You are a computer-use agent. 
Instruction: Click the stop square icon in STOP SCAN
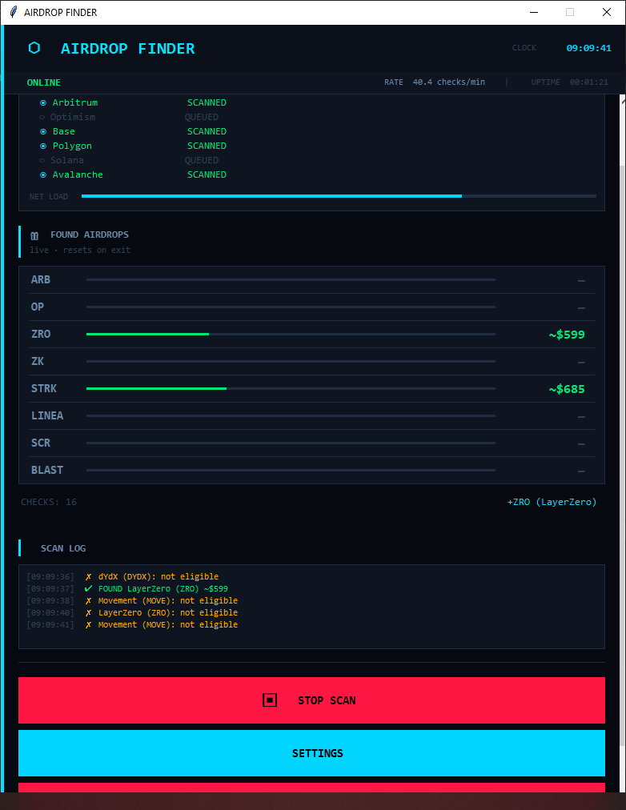[270, 700]
